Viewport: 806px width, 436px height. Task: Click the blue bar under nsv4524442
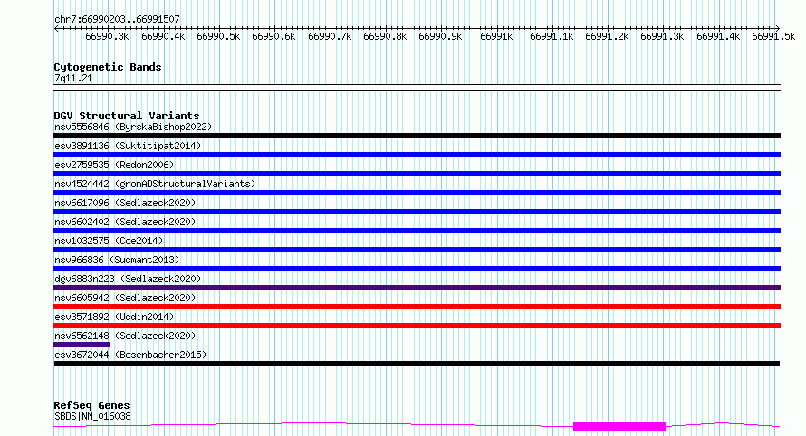tap(417, 193)
